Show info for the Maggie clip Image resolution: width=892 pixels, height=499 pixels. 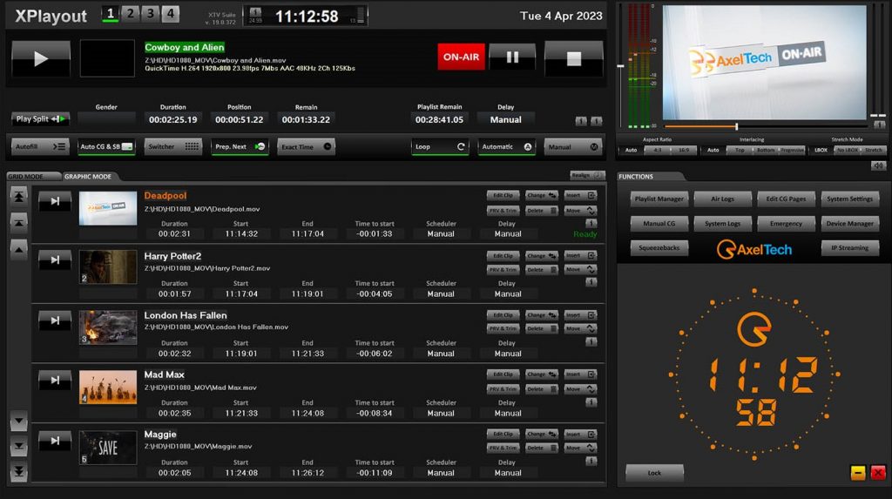click(591, 461)
